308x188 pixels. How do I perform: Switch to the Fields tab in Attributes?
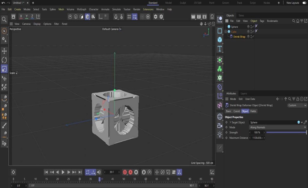click(253, 111)
